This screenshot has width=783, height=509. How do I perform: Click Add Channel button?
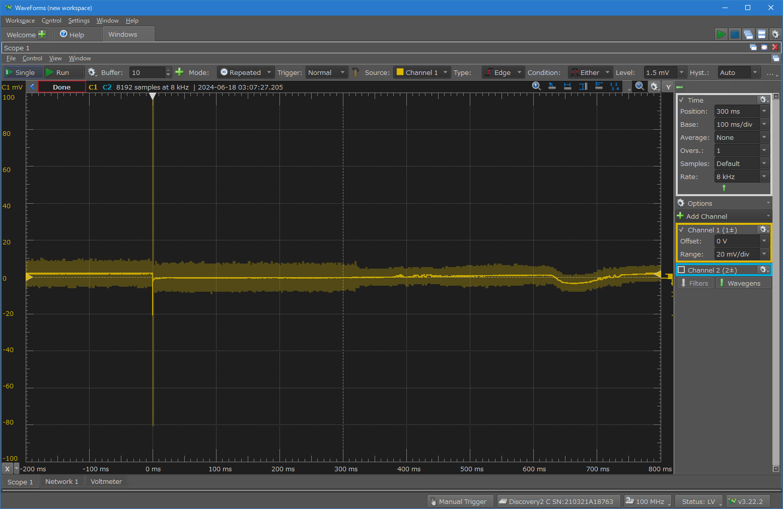[x=724, y=216]
